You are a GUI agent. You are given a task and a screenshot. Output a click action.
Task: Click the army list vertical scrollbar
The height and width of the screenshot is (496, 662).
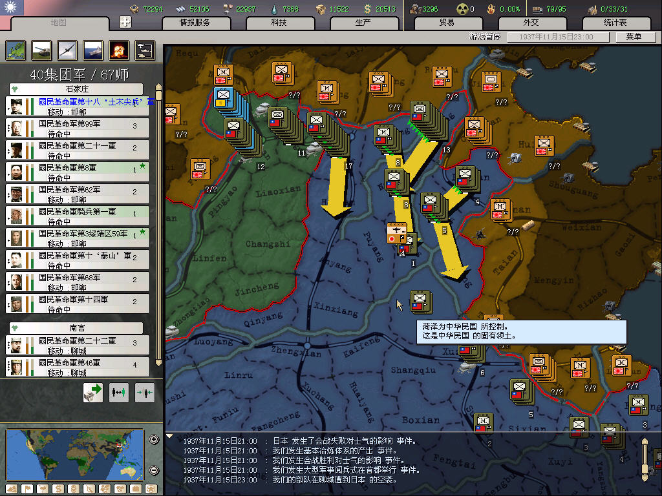point(159,226)
